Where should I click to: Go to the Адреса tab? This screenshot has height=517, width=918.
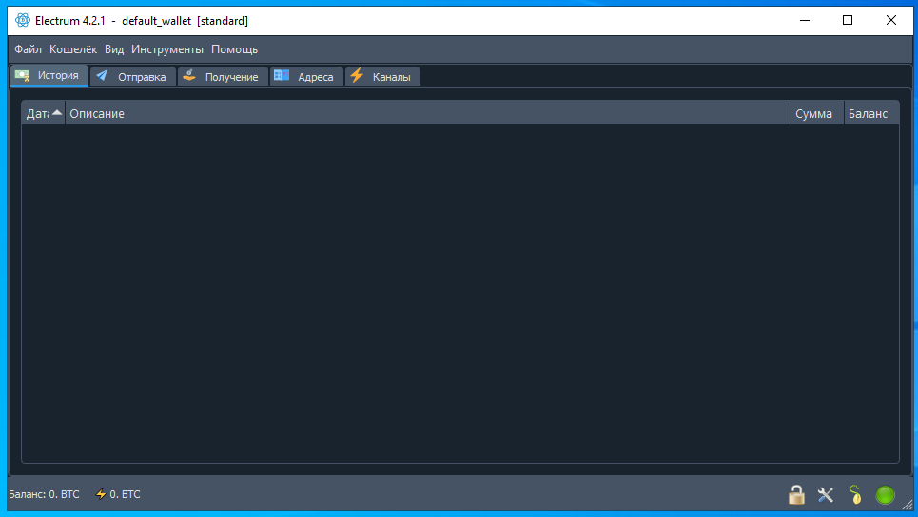coord(305,77)
